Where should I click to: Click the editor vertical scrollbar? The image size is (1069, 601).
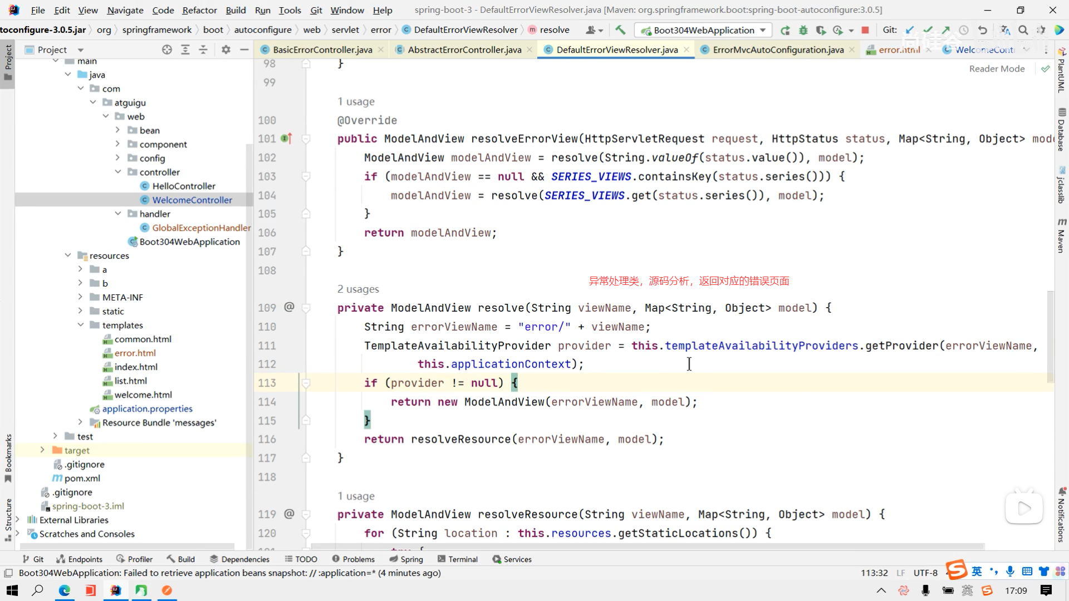[x=1050, y=337]
